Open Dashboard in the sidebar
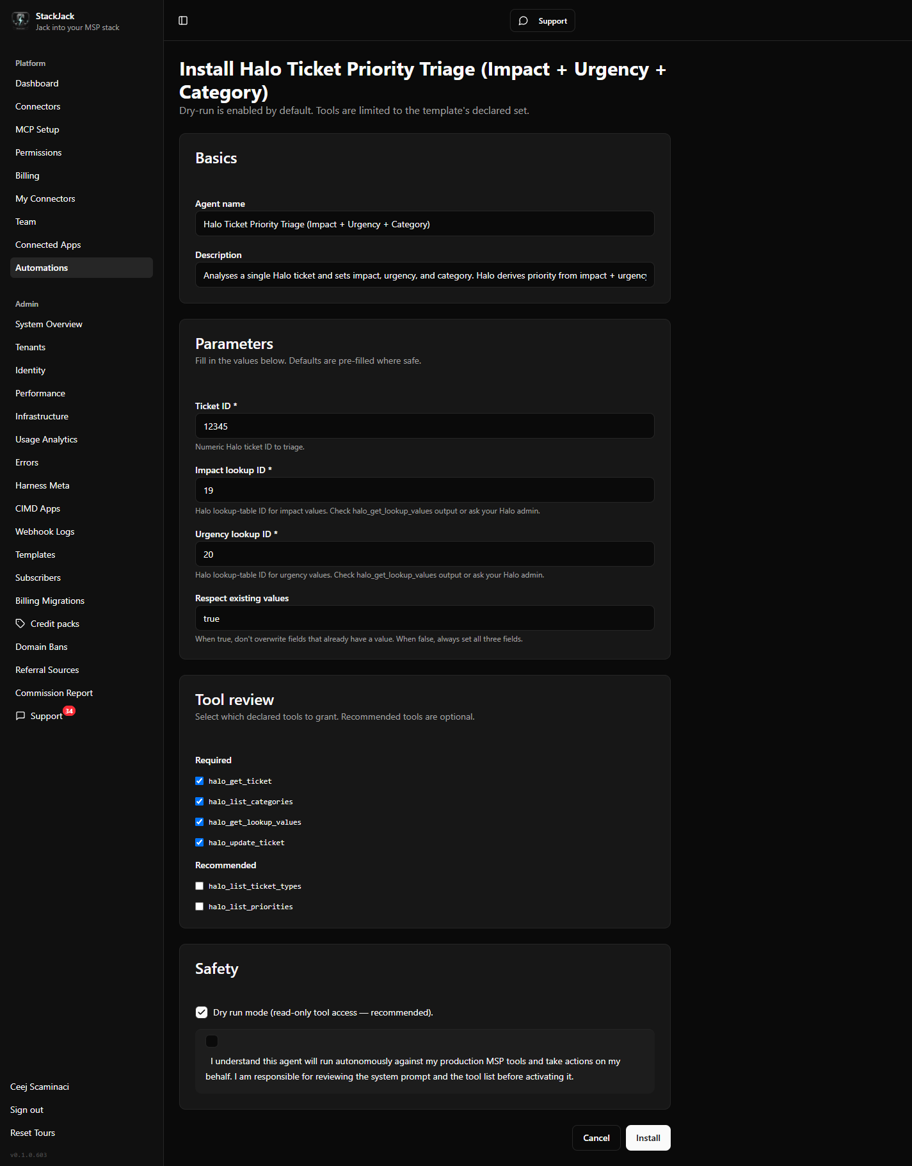 [81, 83]
